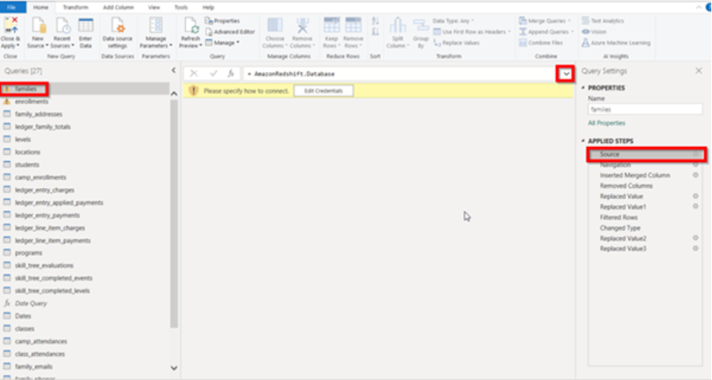Image resolution: width=712 pixels, height=380 pixels.
Task: Click the Close & Apply icon
Action: click(x=10, y=25)
